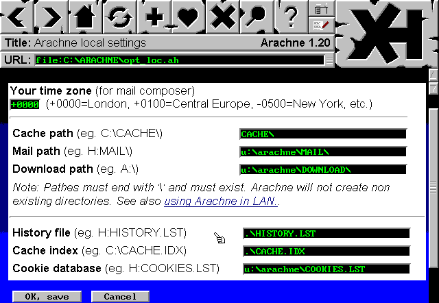Open search using the magnifier icon
The image size is (439, 303).
point(257,16)
